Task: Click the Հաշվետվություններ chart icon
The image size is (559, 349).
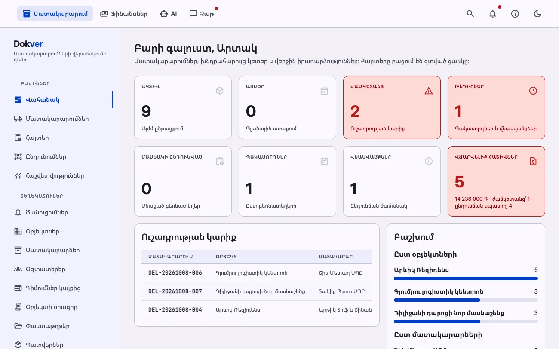Action: (x=18, y=175)
